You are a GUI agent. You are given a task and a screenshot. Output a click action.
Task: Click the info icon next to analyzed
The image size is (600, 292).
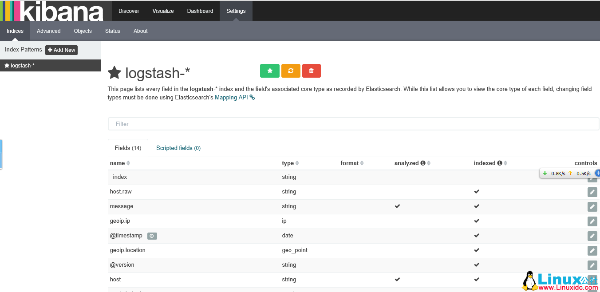click(x=423, y=163)
